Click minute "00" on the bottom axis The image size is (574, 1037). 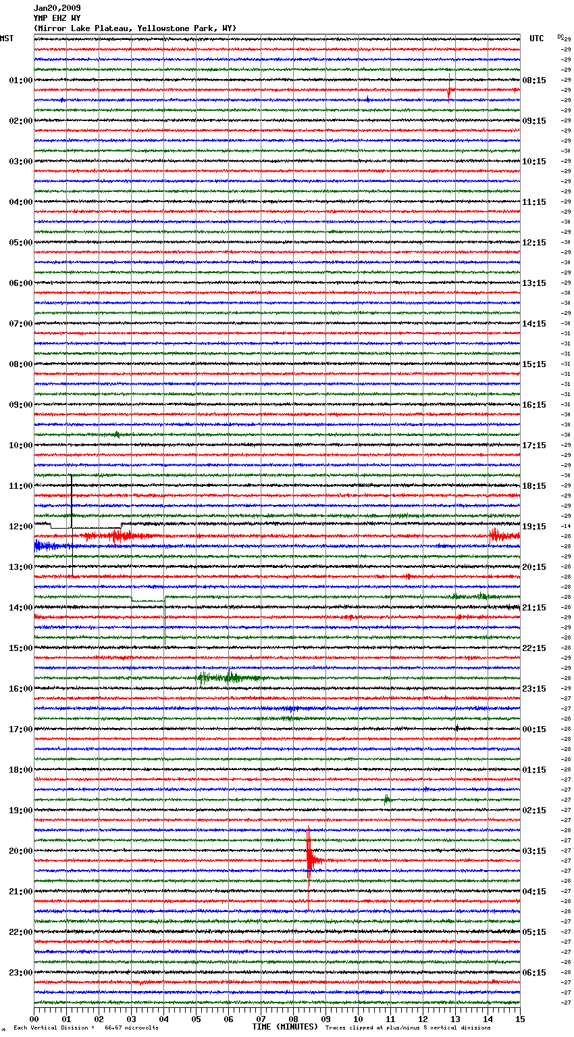(34, 1019)
